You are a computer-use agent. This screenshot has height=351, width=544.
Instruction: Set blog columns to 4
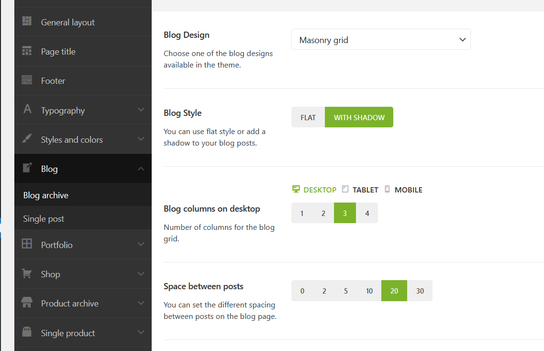(367, 213)
